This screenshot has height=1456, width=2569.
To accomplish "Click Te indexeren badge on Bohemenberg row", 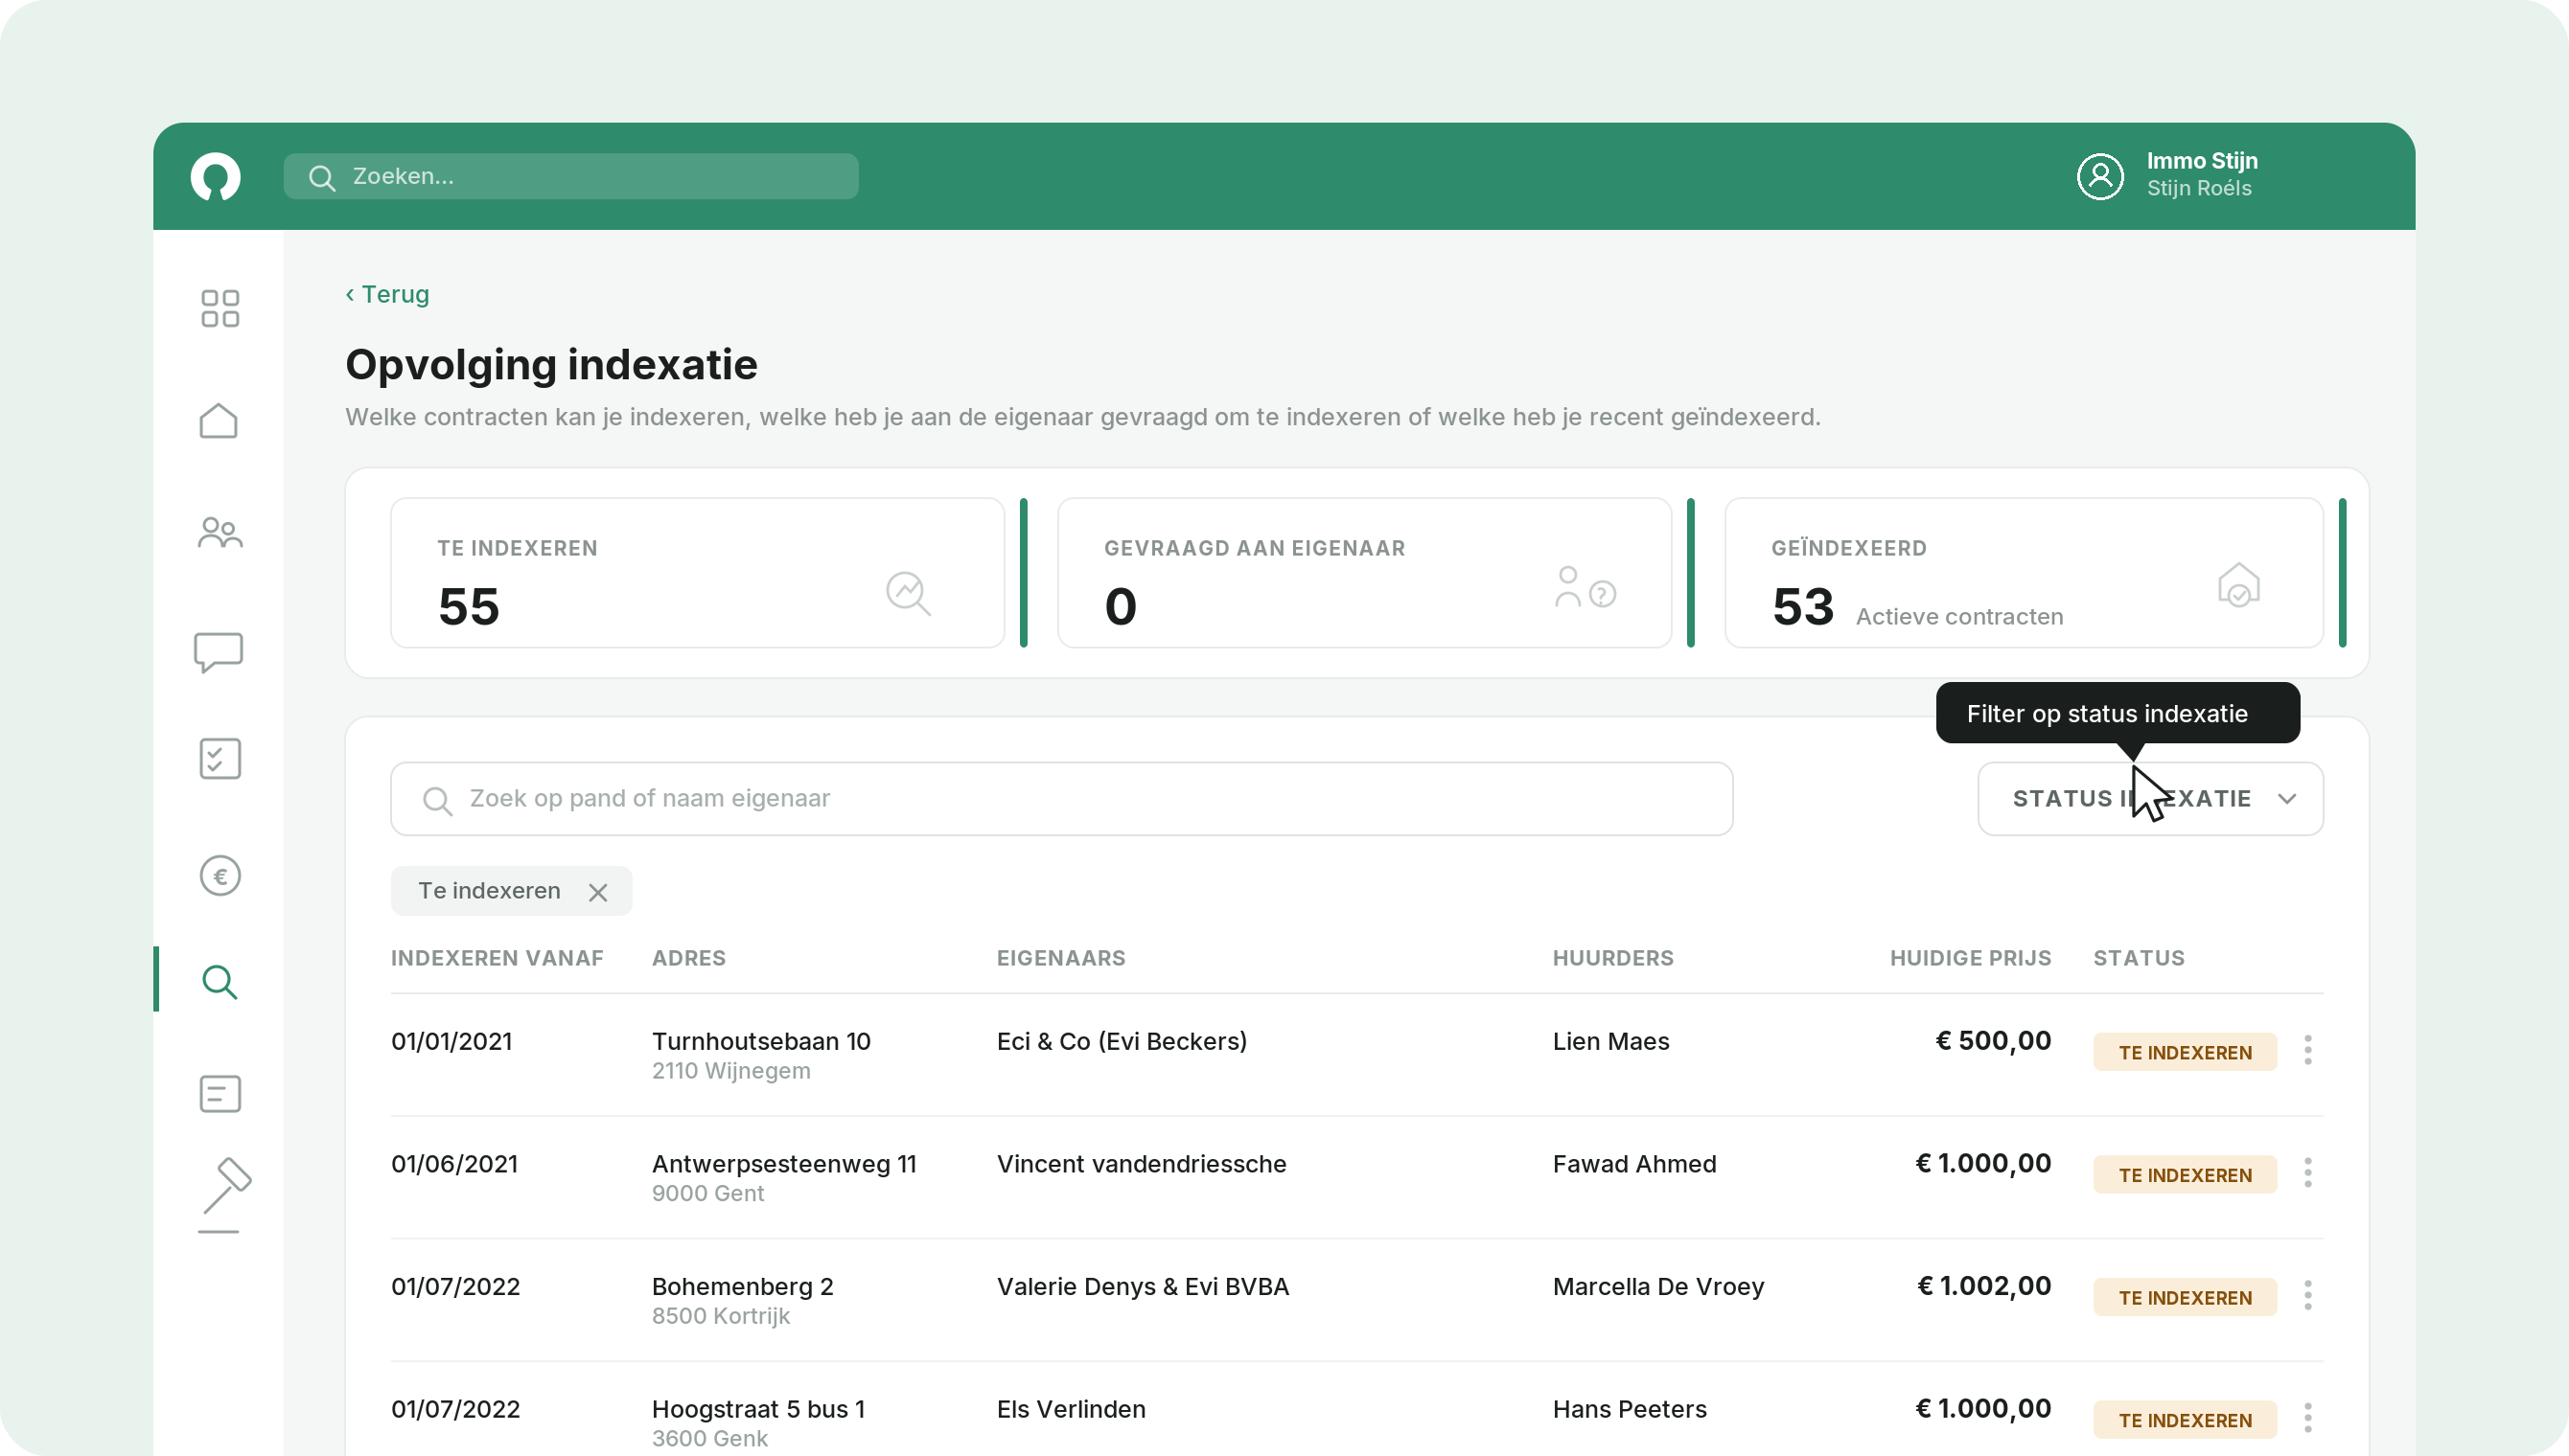I will [2185, 1298].
